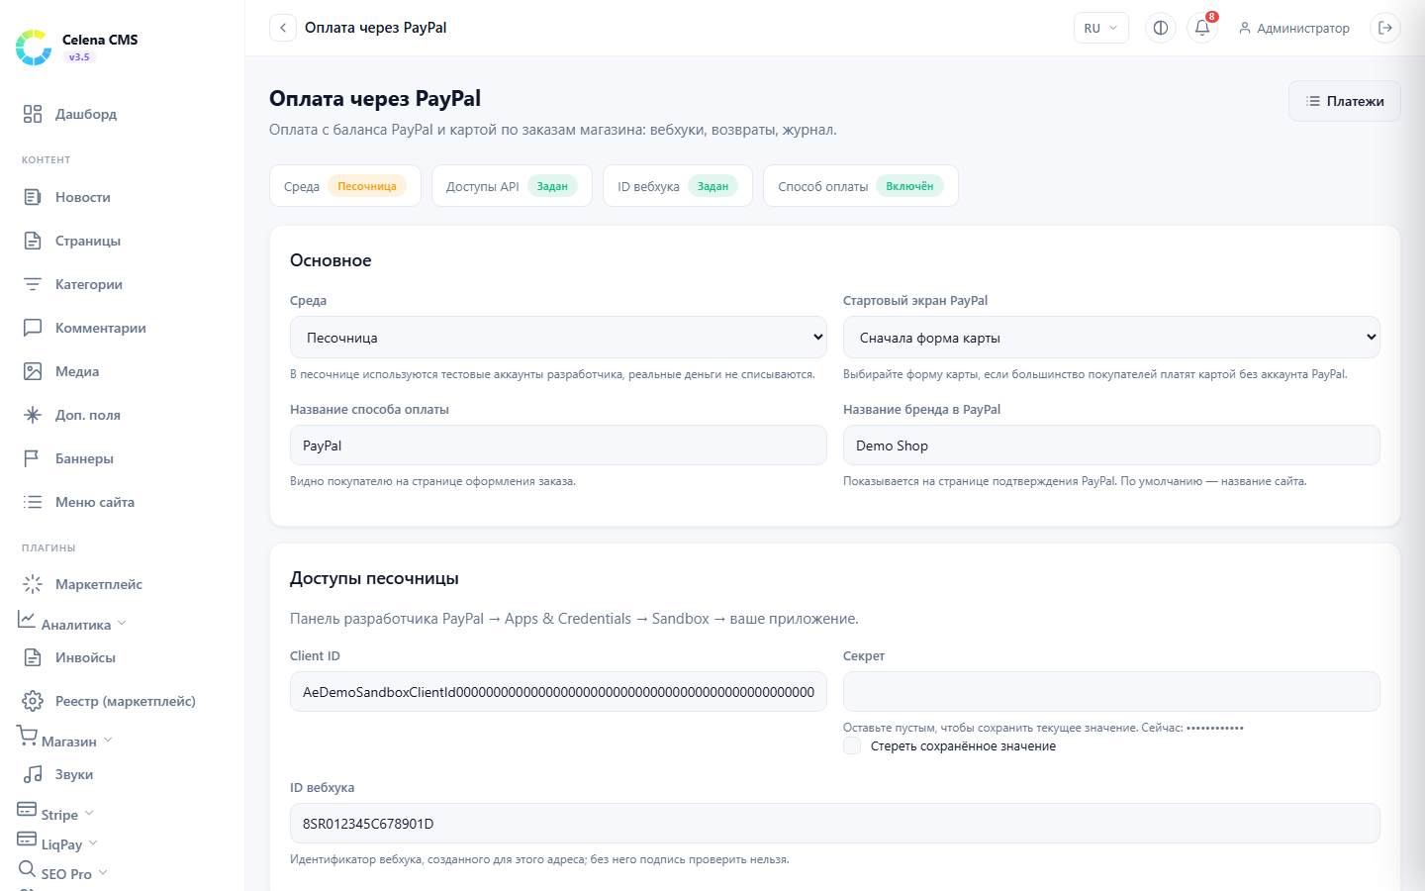Expand the Магазин submenu chevron
The height and width of the screenshot is (891, 1425).
[108, 741]
